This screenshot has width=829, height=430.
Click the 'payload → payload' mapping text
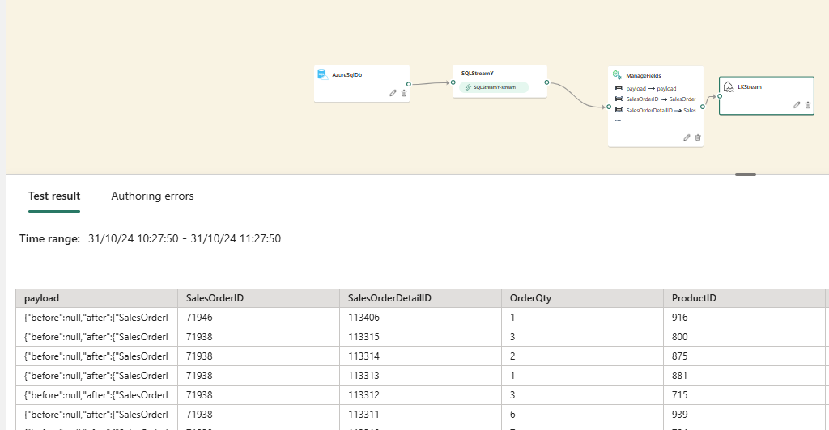click(651, 89)
